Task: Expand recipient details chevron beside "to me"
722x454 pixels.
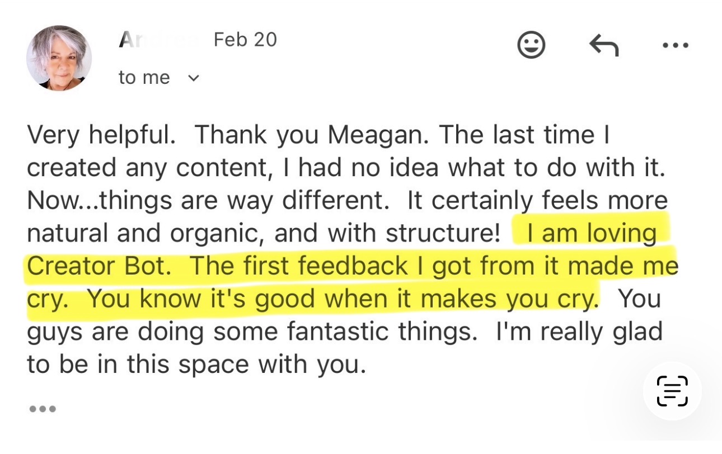Action: click(x=193, y=78)
